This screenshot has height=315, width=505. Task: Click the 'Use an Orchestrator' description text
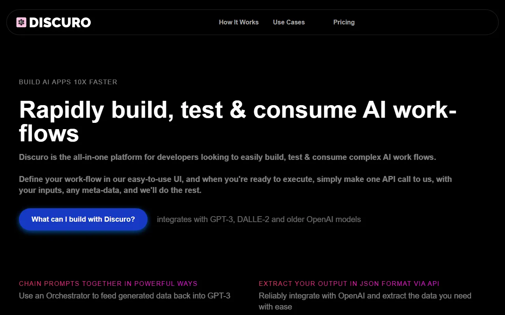(x=124, y=296)
